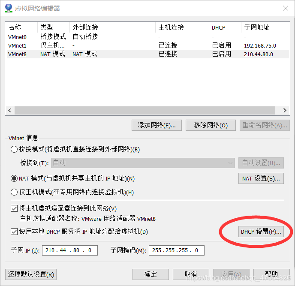295x286 pixels.
Task: Click the 添加网络(E) button
Action: 157,125
